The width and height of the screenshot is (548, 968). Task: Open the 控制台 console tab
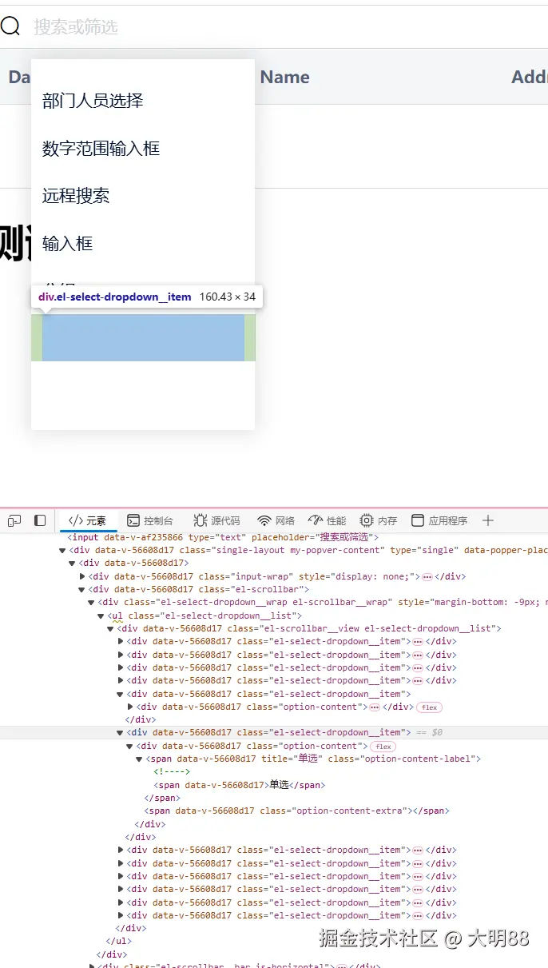tap(149, 520)
